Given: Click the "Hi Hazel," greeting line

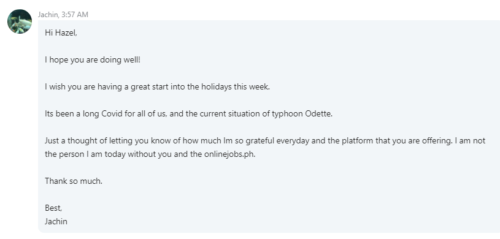Looking at the screenshot, I should (x=61, y=32).
